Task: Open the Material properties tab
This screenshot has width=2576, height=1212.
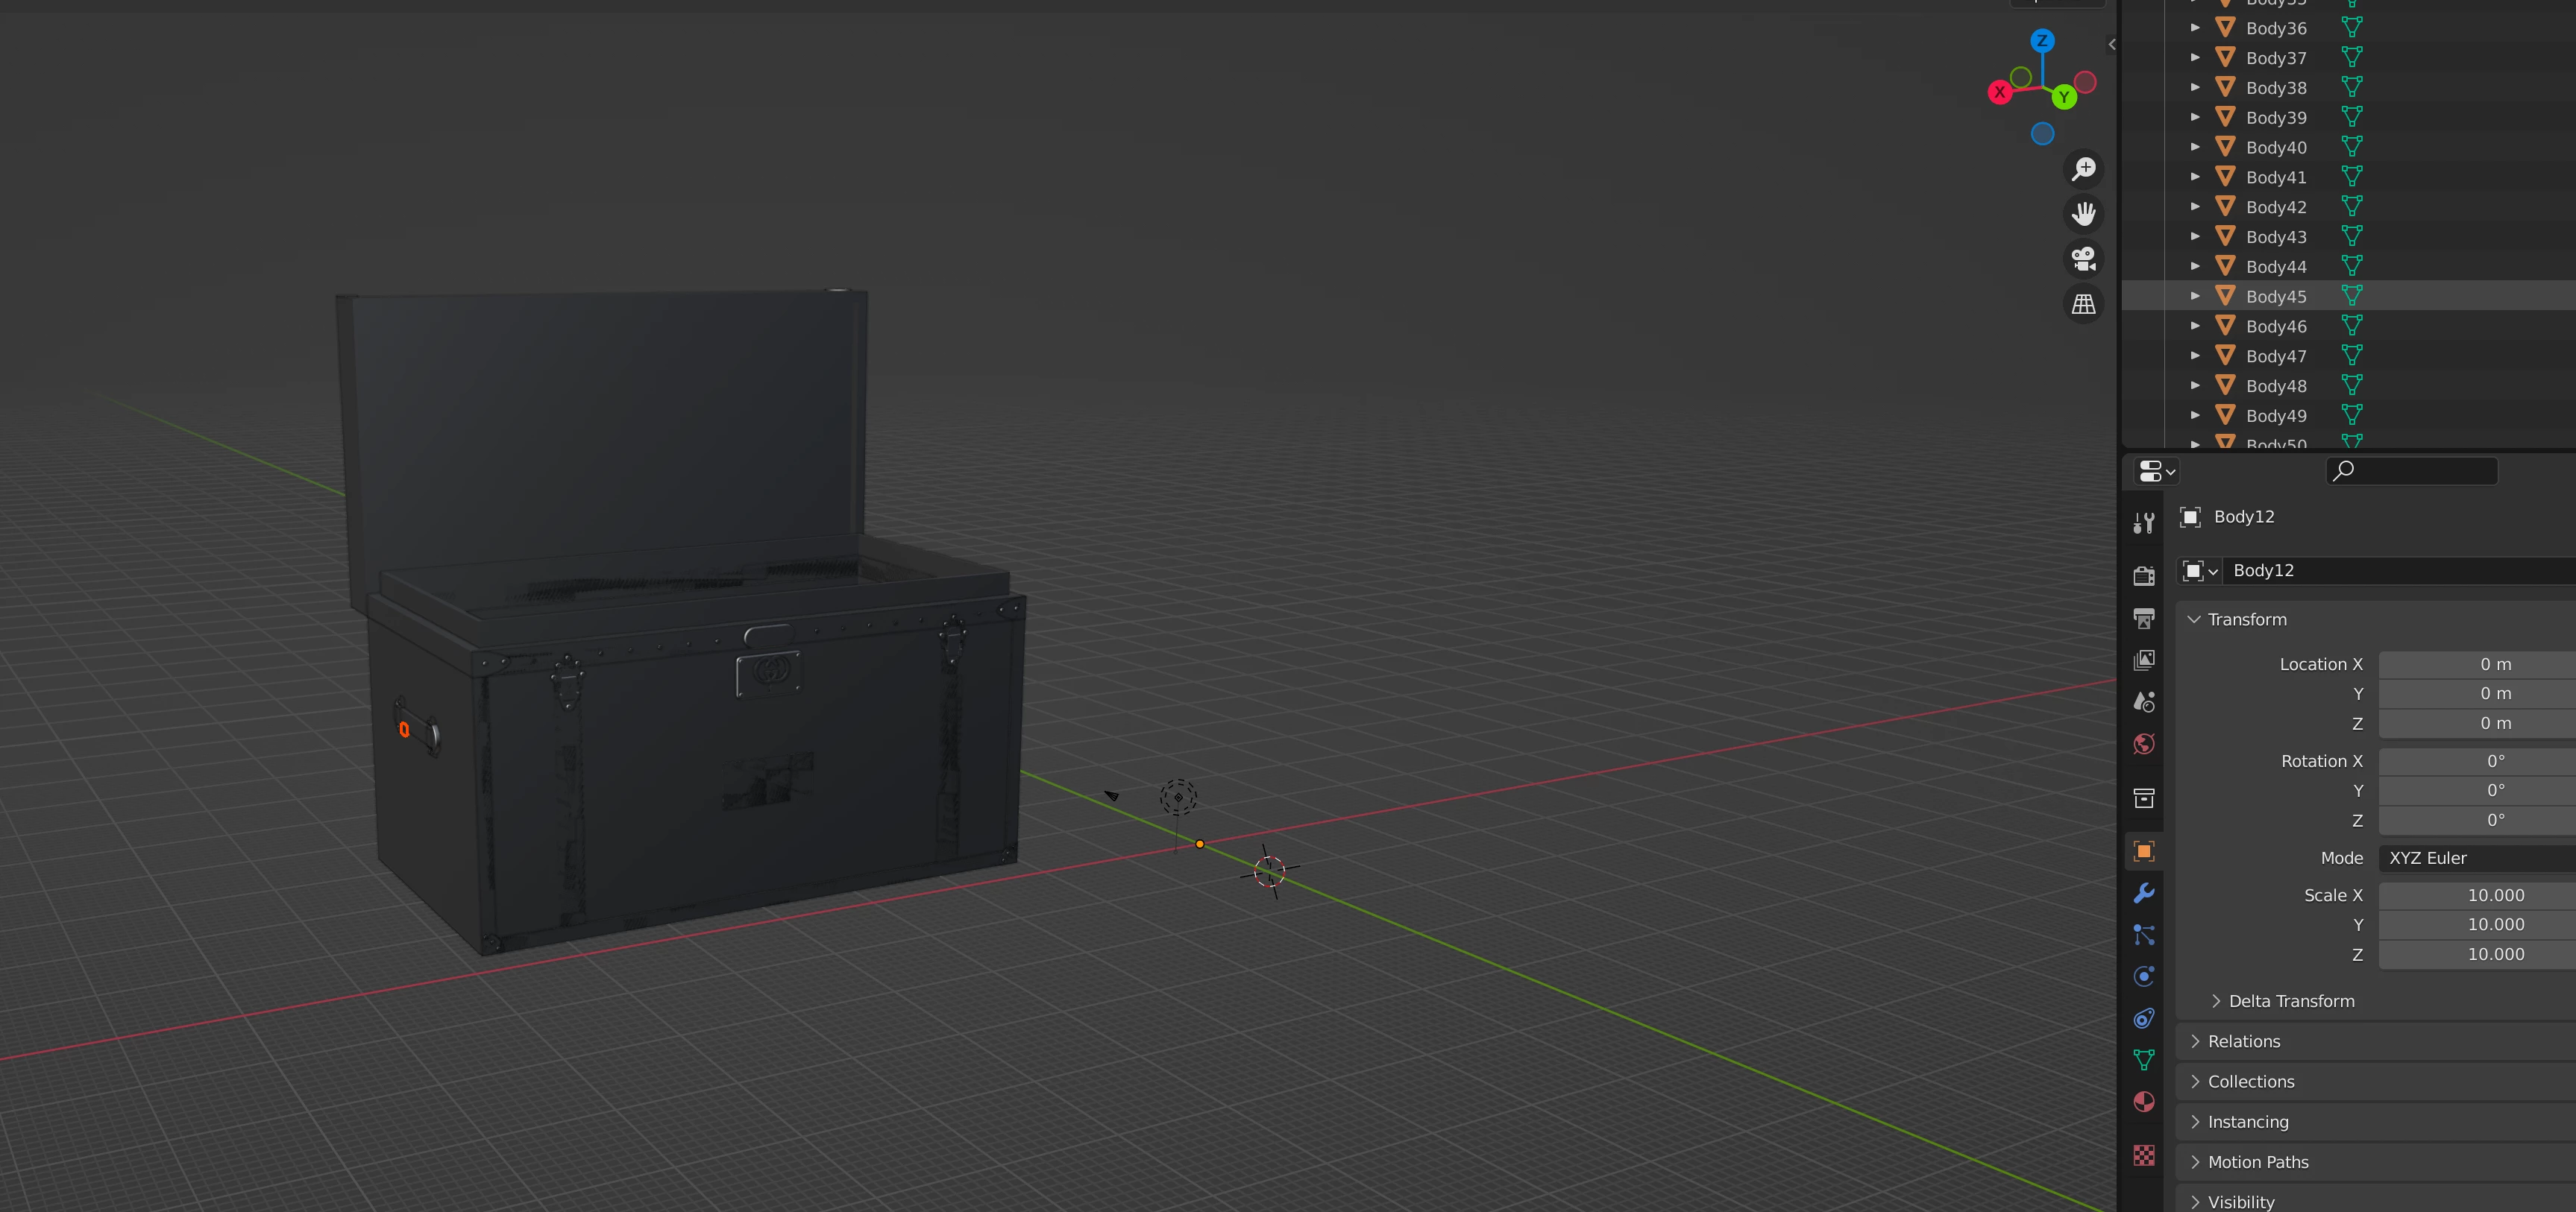Action: [2143, 1102]
